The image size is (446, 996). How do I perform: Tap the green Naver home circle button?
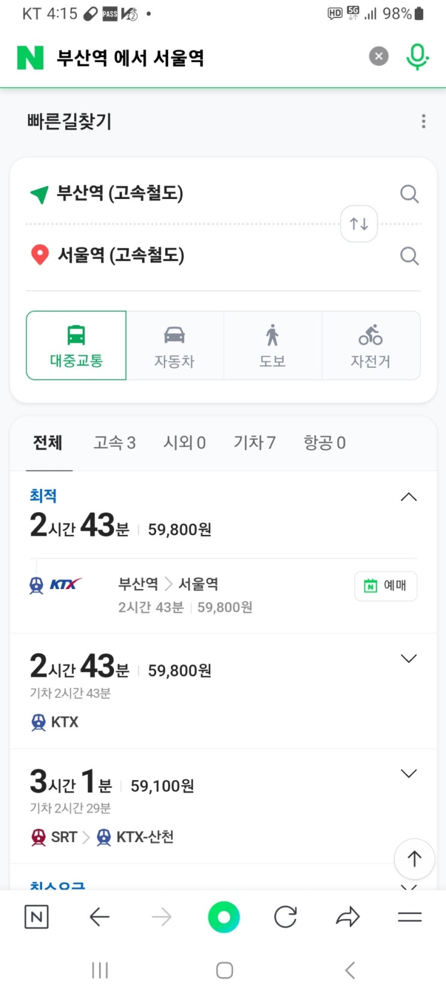tap(223, 917)
